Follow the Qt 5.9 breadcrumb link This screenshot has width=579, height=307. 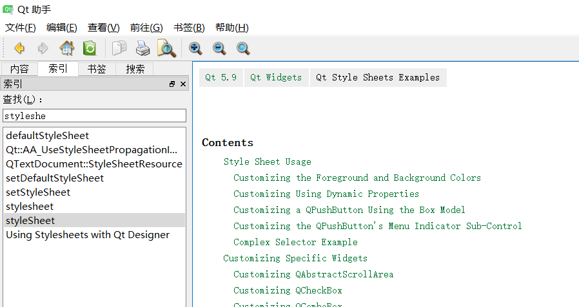click(221, 77)
